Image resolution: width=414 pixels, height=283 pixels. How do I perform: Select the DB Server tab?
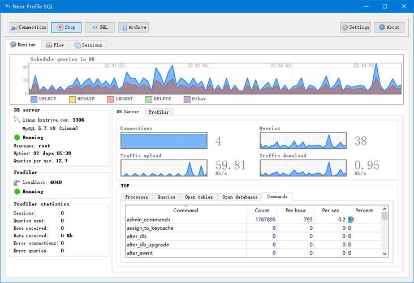coord(128,112)
